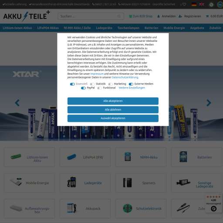Viewport: 223px width, 223px height.
Task: Open the Datenschutzerklärung link
Action: 125,78
